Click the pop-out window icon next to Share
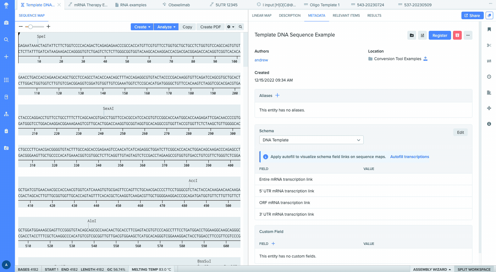Image resolution: width=496 pixels, height=272 pixels. click(489, 15)
